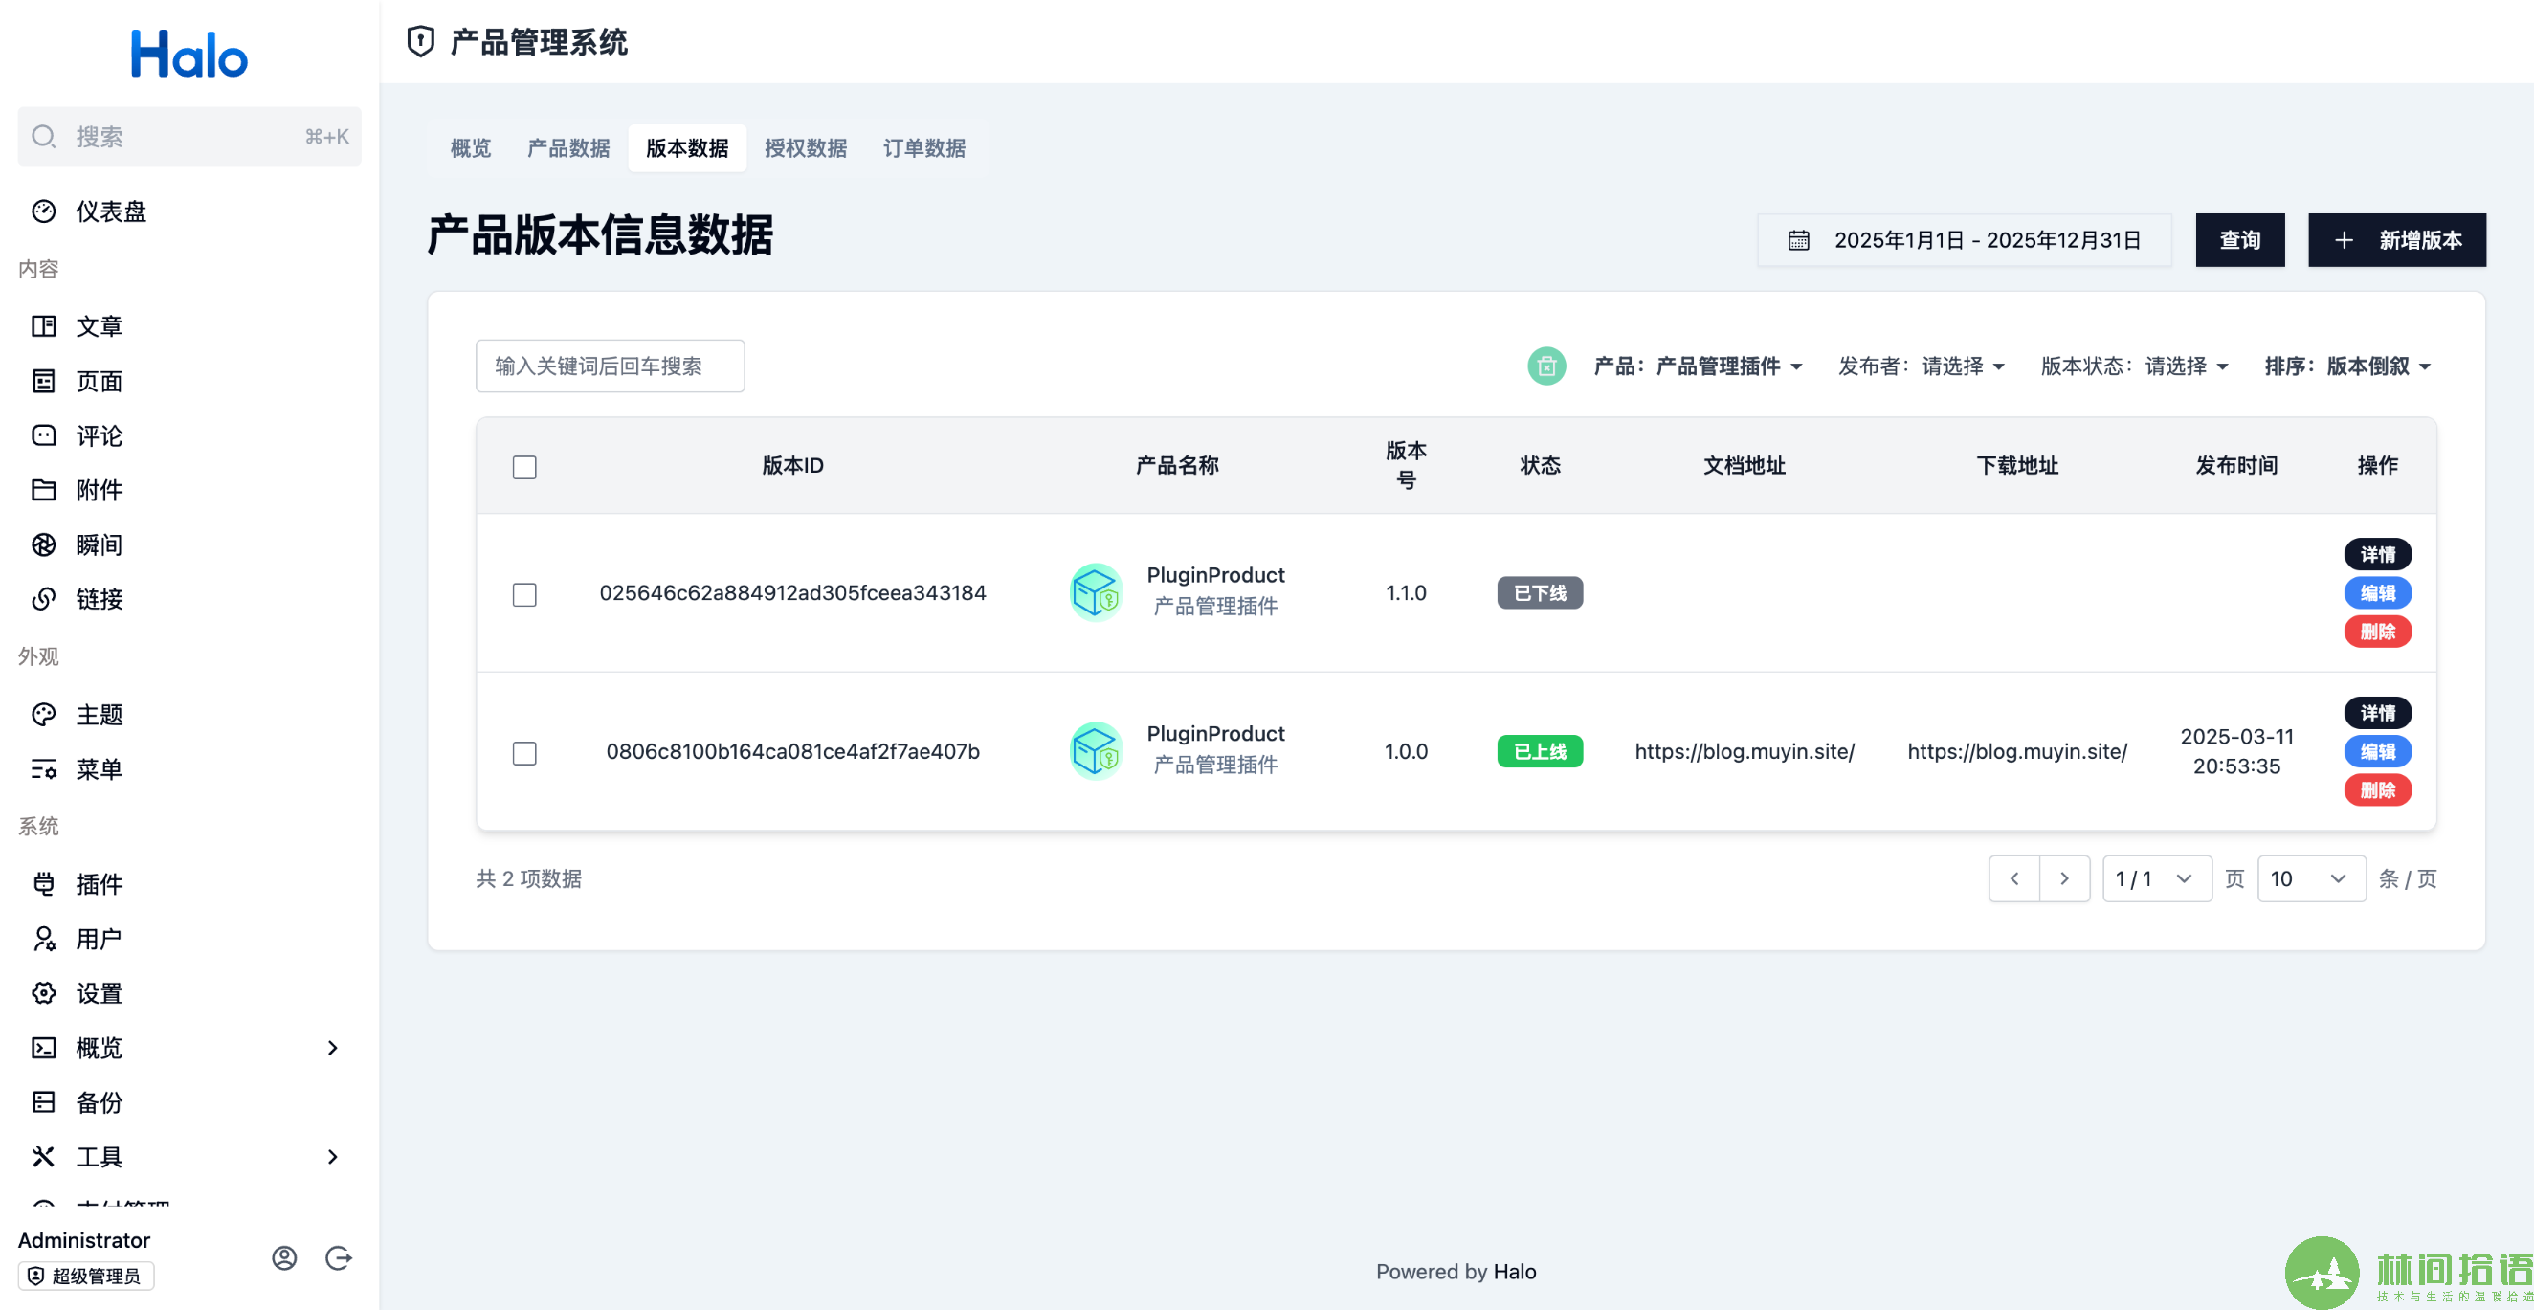Click 编辑 for version 1.1.0
The width and height of the screenshot is (2534, 1310).
tap(2378, 593)
